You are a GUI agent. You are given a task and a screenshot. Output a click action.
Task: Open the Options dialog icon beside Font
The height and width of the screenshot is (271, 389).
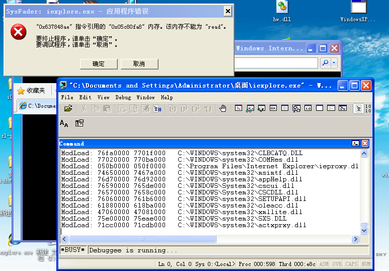pos(80,123)
